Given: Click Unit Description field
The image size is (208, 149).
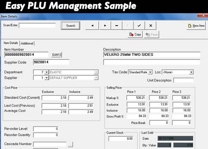Looking at the screenshot, I should [184, 80].
